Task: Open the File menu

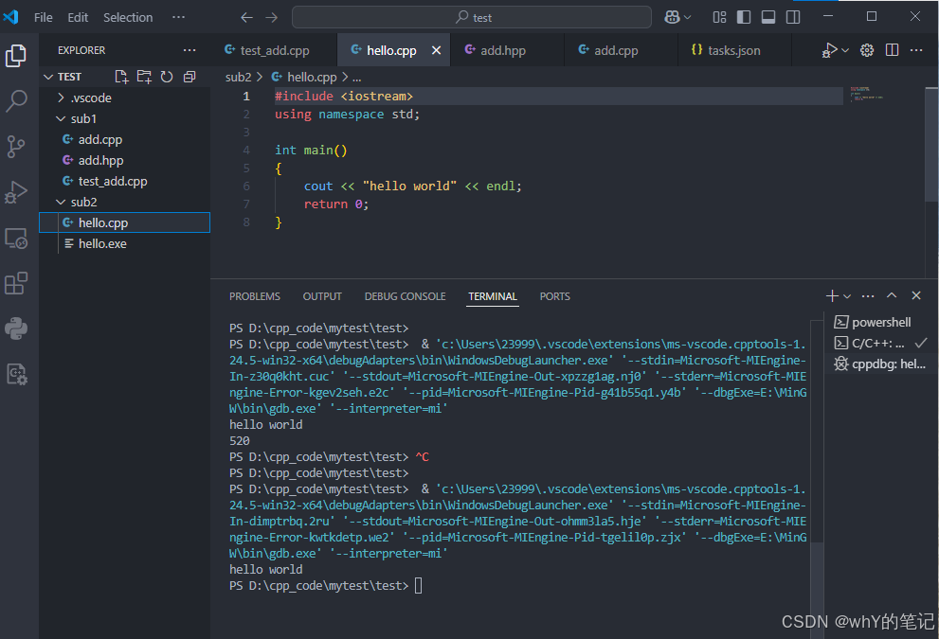Action: [x=44, y=17]
